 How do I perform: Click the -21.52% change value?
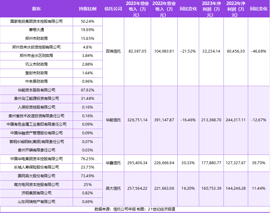pyautogui.click(x=188, y=51)
